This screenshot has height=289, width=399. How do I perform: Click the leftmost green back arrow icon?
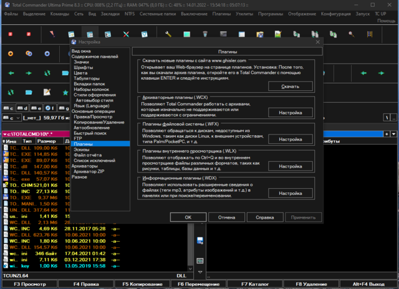(x=11, y=73)
